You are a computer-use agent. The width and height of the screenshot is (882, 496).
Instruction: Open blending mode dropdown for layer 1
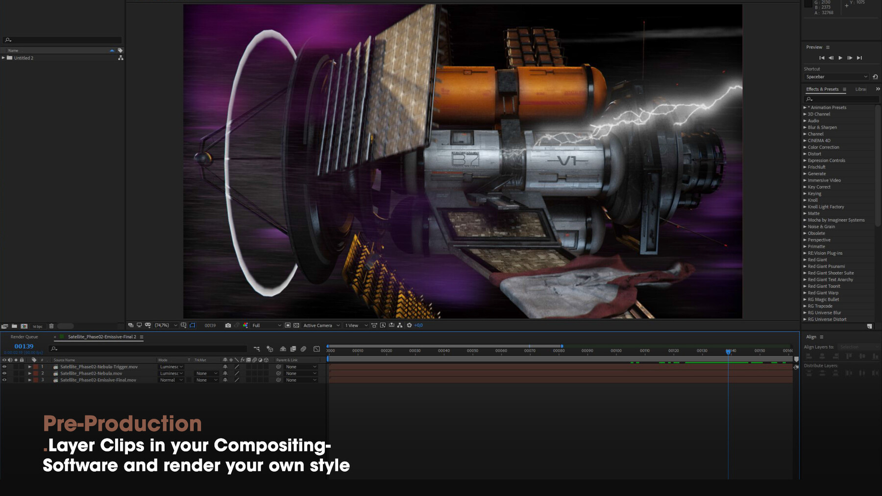pos(171,367)
